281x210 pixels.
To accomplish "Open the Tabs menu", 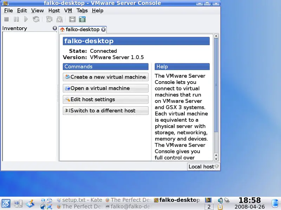I will pos(82,10).
